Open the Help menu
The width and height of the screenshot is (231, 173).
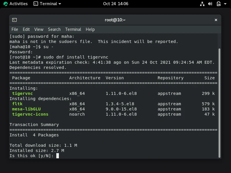[90, 29]
